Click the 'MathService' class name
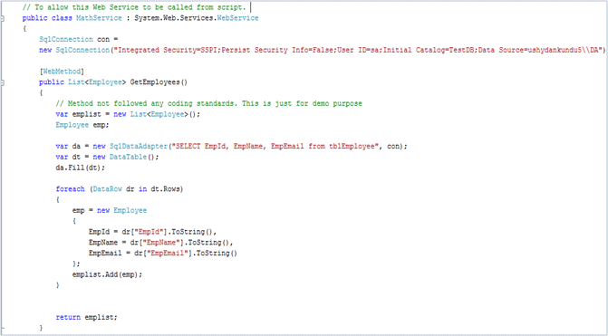This screenshot has height=336, width=608. pyautogui.click(x=99, y=18)
